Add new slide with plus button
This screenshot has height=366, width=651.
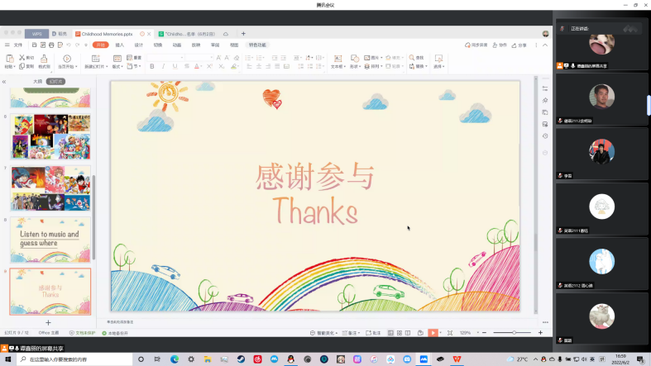tap(48, 322)
